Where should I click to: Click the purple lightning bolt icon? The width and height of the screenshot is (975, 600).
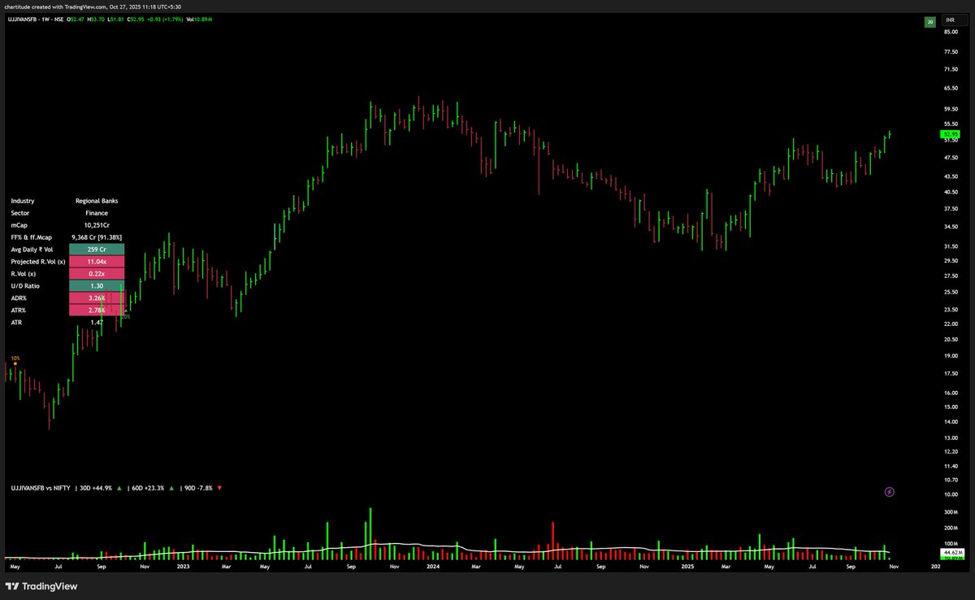pyautogui.click(x=890, y=492)
